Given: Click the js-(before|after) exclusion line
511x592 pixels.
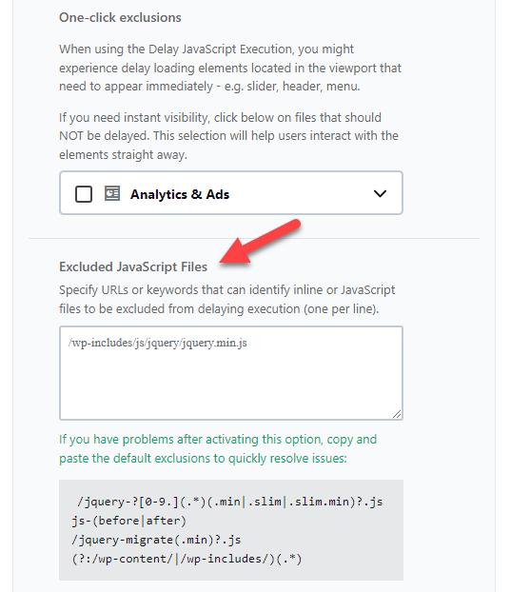Looking at the screenshot, I should pyautogui.click(x=129, y=521).
